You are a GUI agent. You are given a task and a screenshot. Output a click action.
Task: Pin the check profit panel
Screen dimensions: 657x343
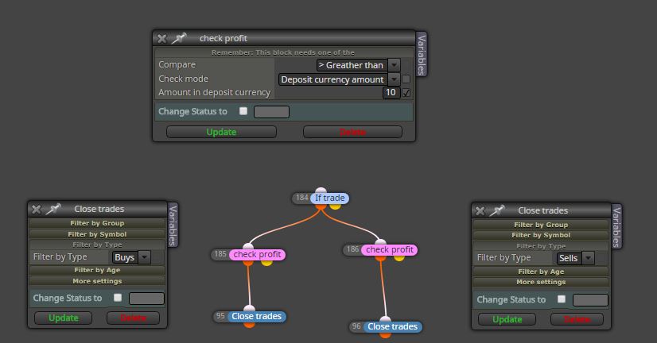[179, 38]
